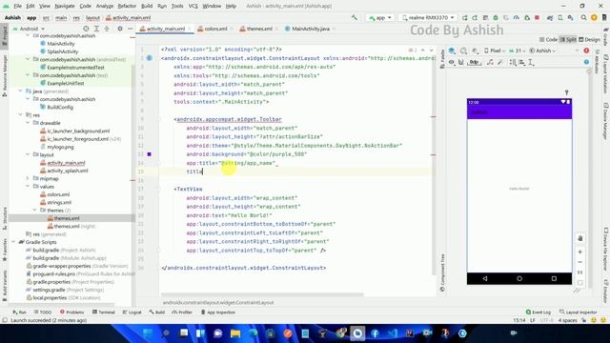Switch to colors.xml editor tab
The height and width of the screenshot is (343, 610).
point(215,29)
